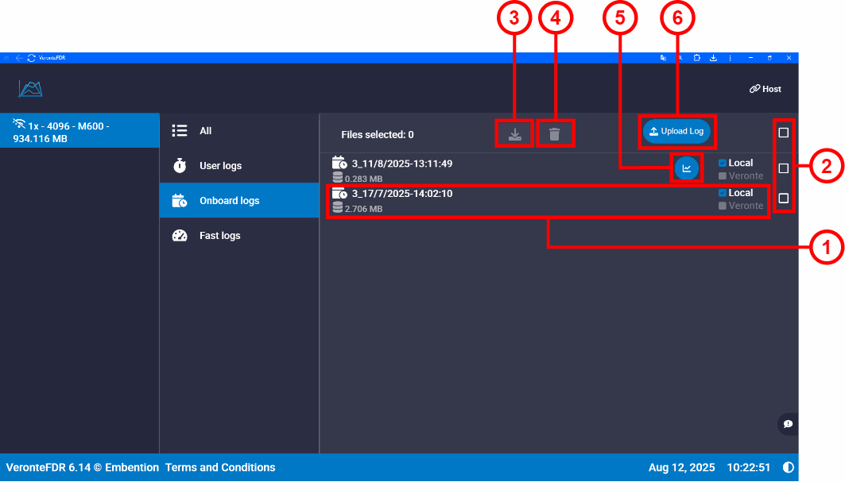Switch to the User logs category
The image size is (845, 482).
(x=220, y=166)
